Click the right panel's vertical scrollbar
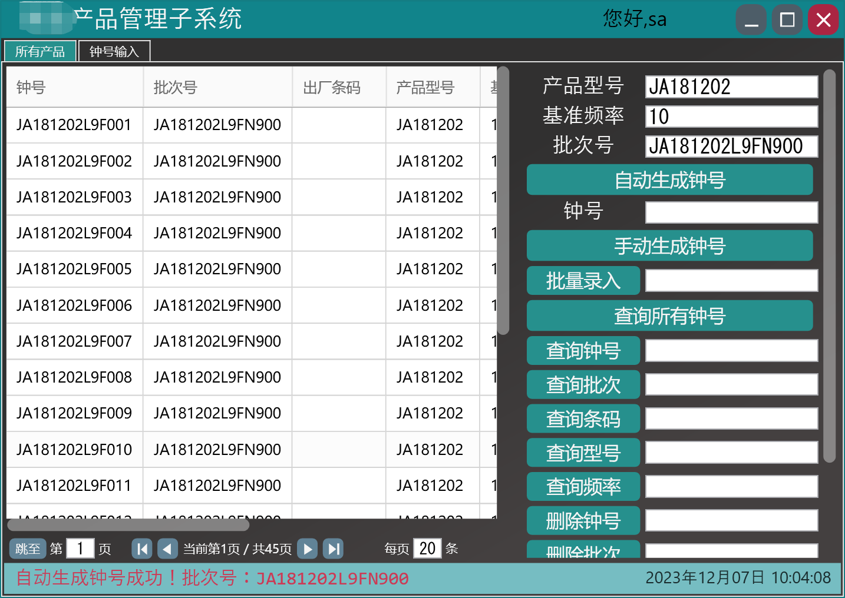Viewport: 845px width, 598px height. pyautogui.click(x=830, y=266)
